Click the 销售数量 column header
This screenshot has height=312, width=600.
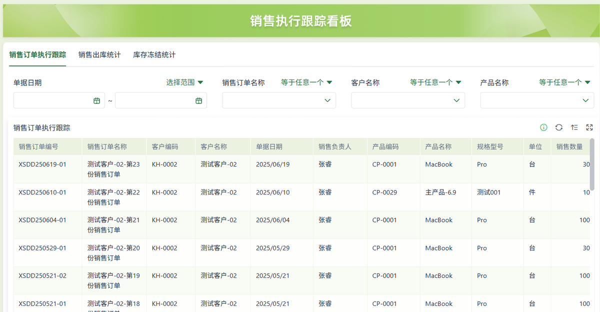click(x=569, y=146)
